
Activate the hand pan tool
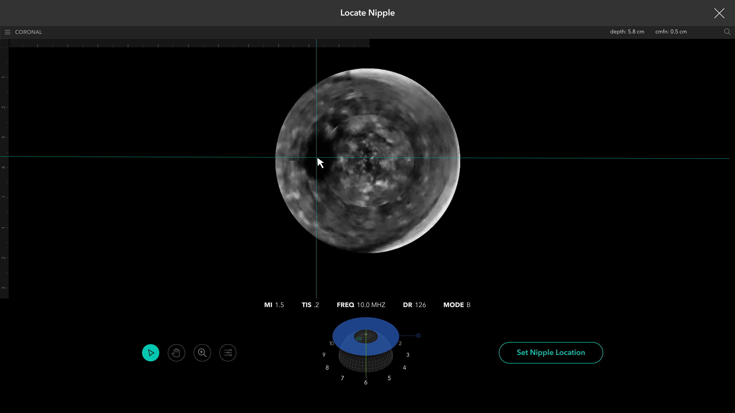point(176,353)
